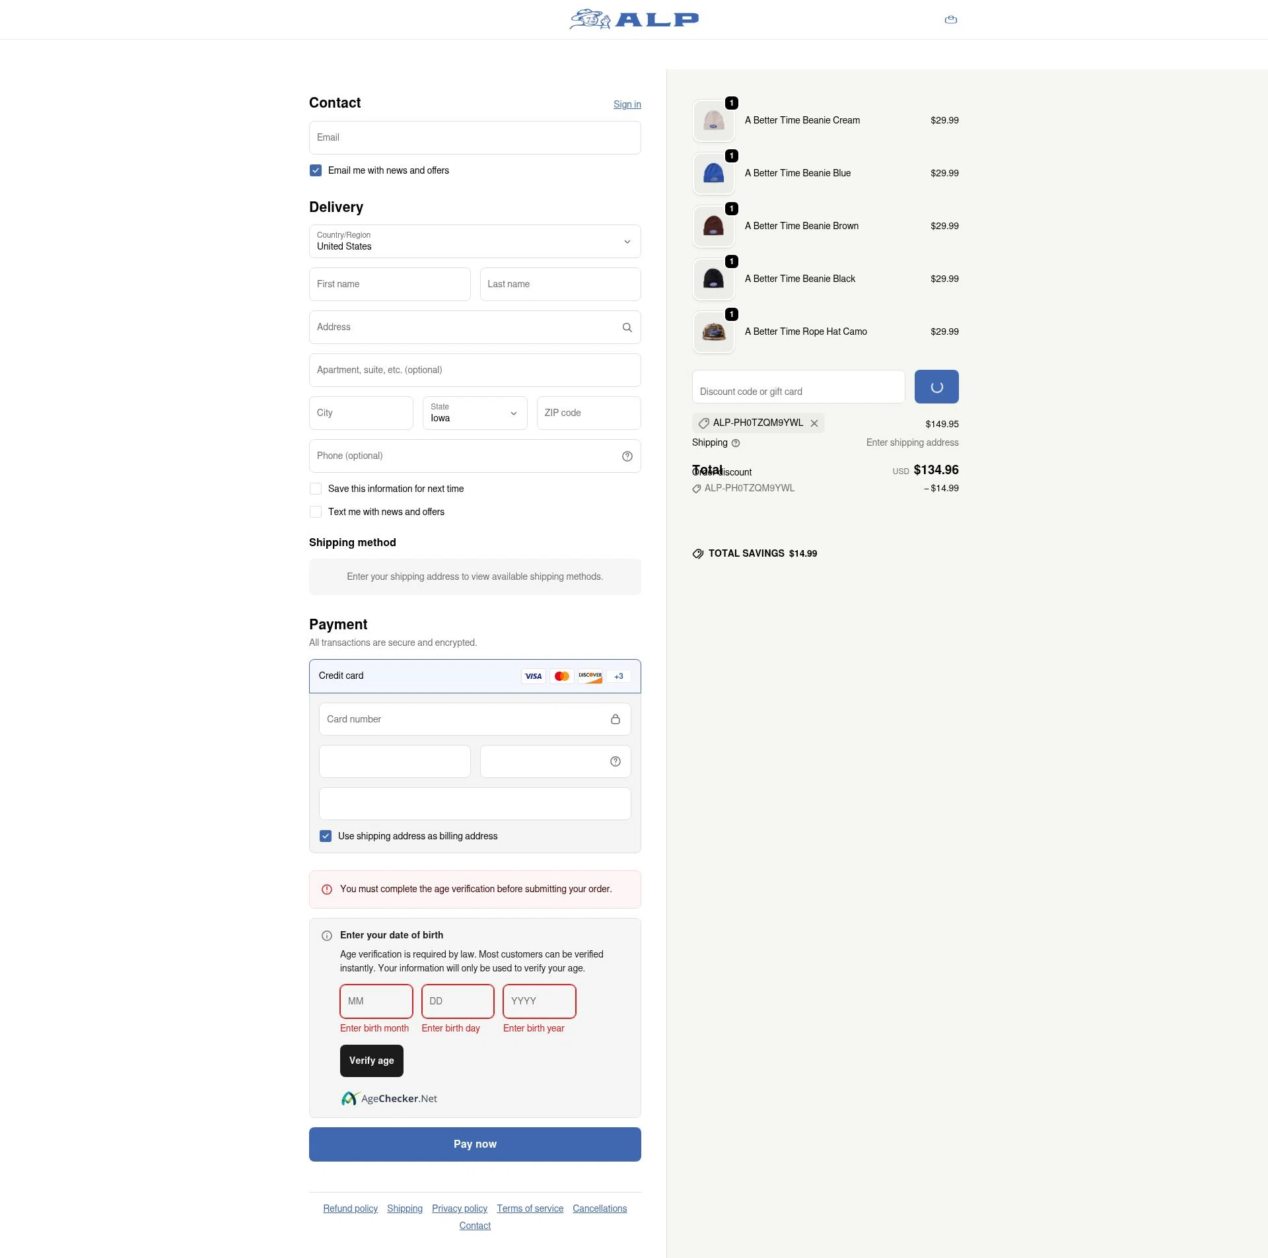Click the Pay now button
Viewport: 1268px width, 1258px height.
pyautogui.click(x=475, y=1144)
